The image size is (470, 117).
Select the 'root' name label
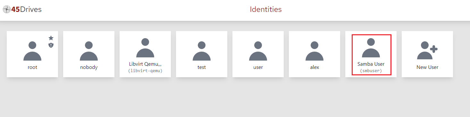tap(32, 67)
